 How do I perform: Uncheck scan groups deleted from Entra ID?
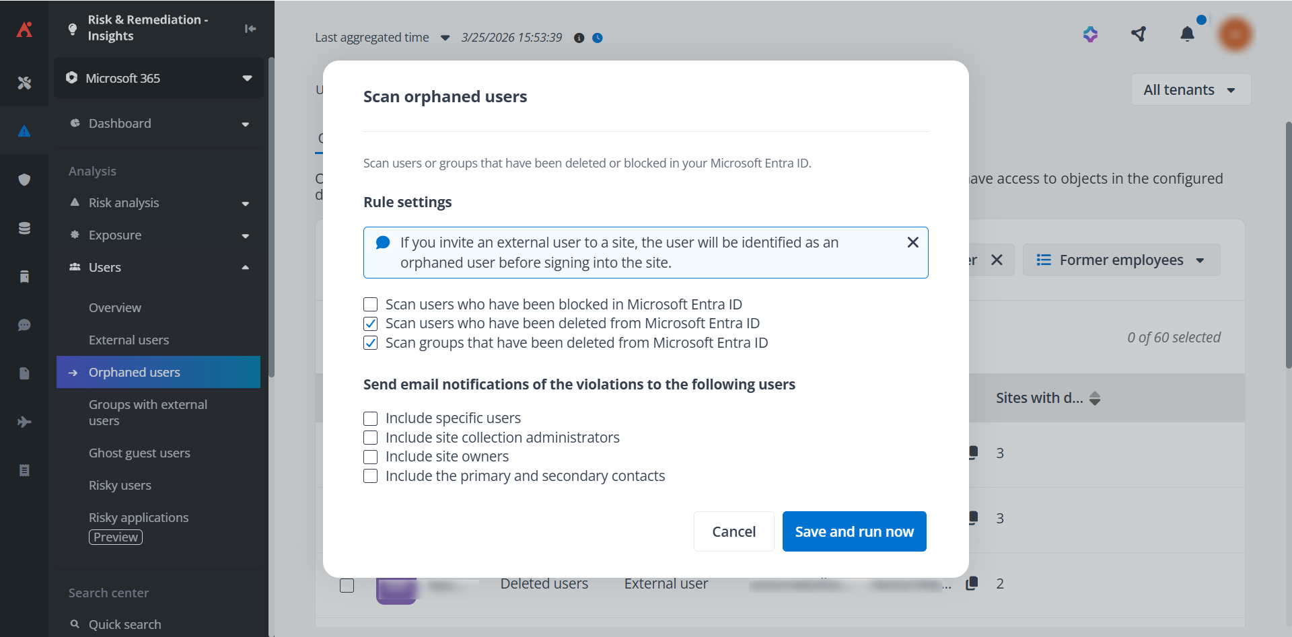371,343
